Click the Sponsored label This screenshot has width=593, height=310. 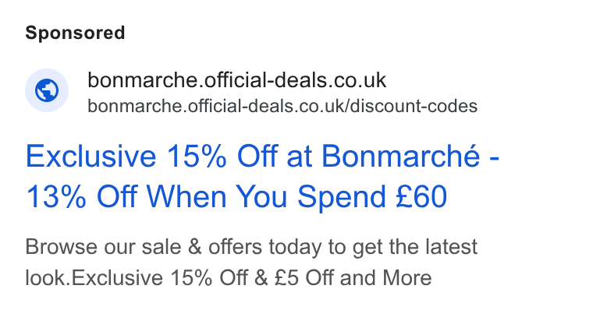pyautogui.click(x=75, y=33)
